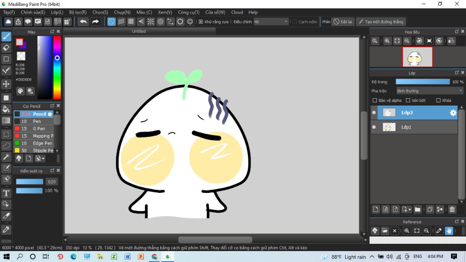The image size is (466, 262).
Task: Delete layer with the trash icon
Action: pyautogui.click(x=452, y=209)
